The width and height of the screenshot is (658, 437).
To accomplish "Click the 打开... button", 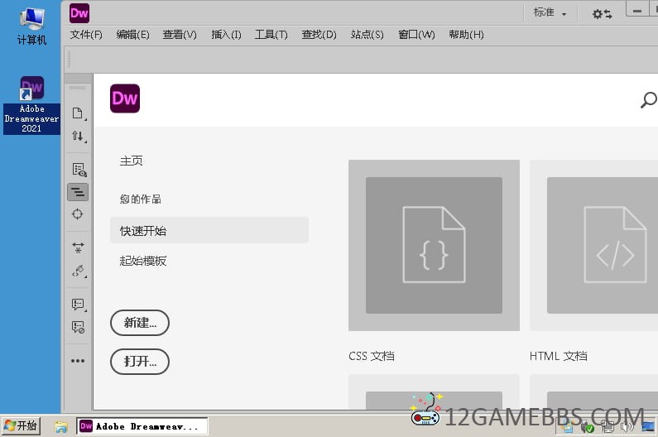I will [x=140, y=362].
